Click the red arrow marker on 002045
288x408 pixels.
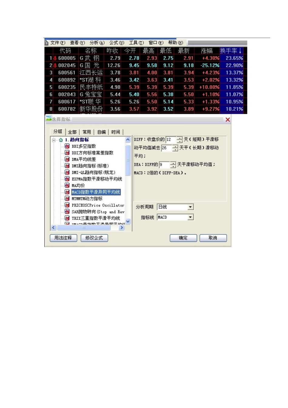(55, 65)
